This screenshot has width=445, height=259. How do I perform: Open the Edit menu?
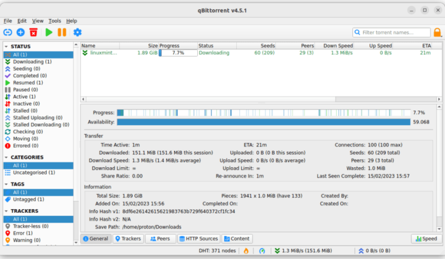click(22, 21)
